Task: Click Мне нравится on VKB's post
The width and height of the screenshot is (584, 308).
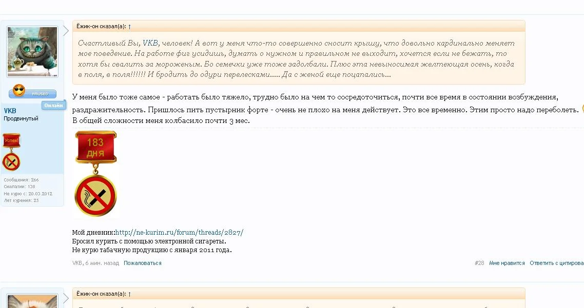Action: [x=507, y=263]
